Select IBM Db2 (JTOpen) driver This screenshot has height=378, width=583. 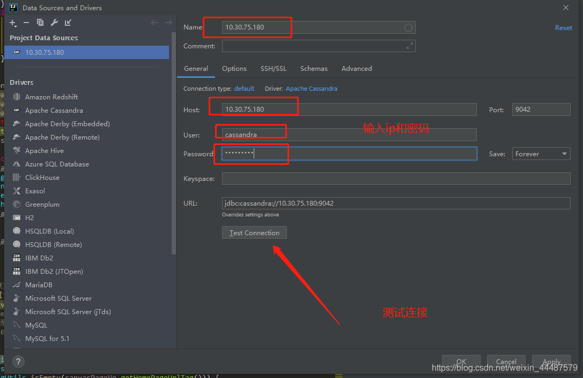coord(54,271)
